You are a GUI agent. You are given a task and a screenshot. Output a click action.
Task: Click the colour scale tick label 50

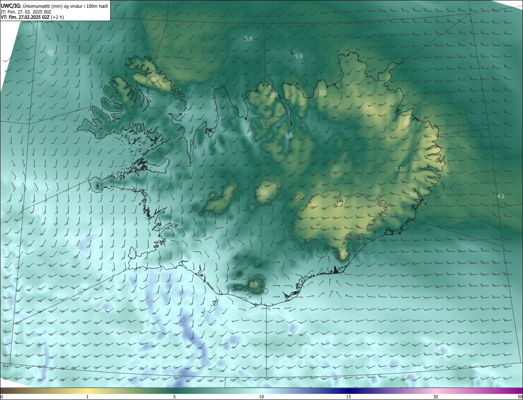(520, 397)
